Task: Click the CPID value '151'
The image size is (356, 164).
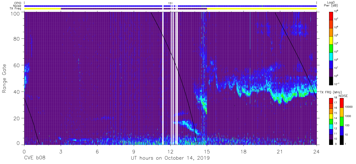Action: pyautogui.click(x=170, y=3)
